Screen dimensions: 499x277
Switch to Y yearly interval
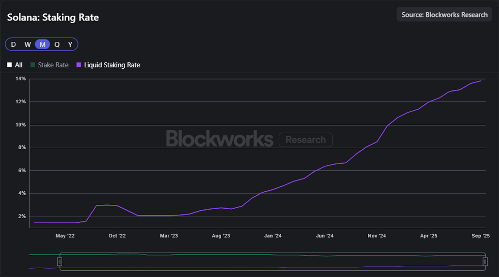pos(70,44)
